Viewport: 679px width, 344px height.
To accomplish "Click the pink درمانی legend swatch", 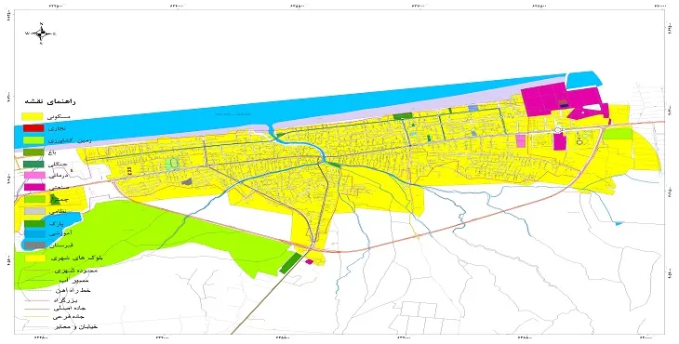I will [33, 175].
